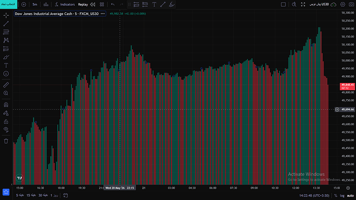The height and width of the screenshot is (200, 356).
Task: Toggle lock all drawings
Action: pyautogui.click(x=6, y=122)
